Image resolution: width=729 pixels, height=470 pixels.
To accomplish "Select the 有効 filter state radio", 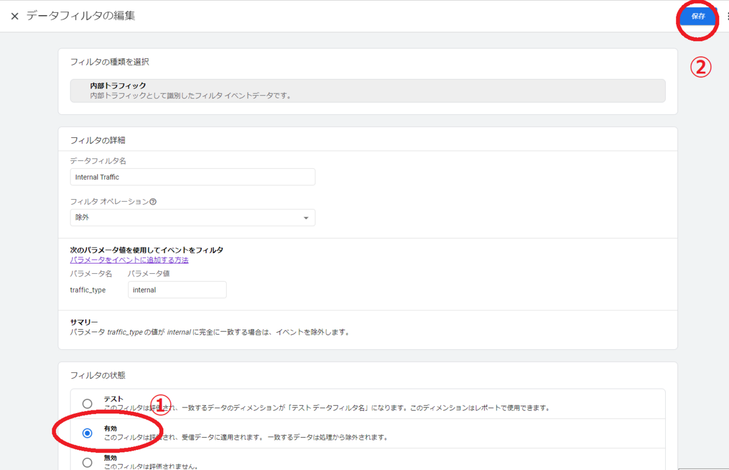I will pyautogui.click(x=87, y=433).
